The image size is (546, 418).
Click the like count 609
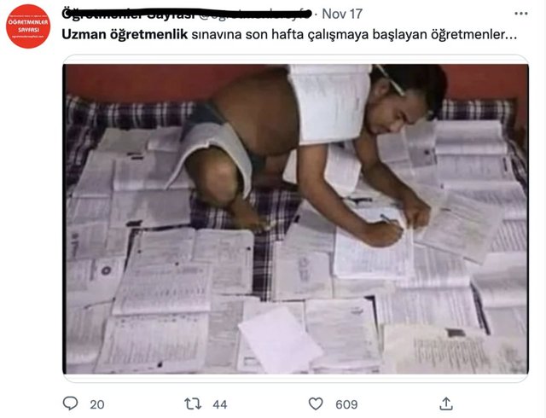346,404
